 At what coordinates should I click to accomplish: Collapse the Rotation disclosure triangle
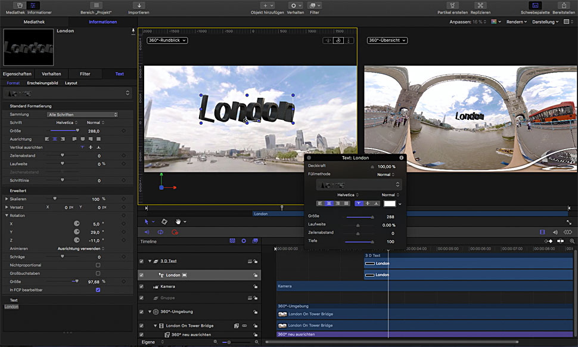click(x=7, y=215)
